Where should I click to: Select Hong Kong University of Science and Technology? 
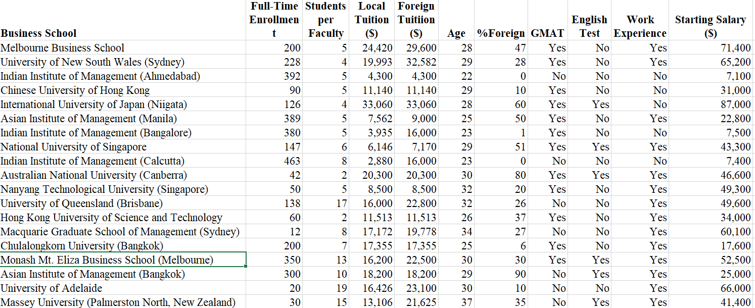click(123, 218)
